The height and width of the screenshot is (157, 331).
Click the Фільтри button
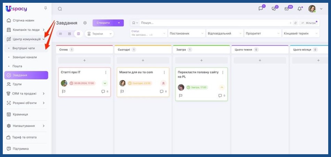coord(308,23)
